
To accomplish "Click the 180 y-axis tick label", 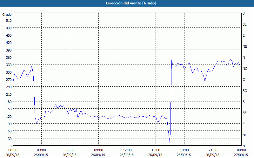I will coord(9,102).
